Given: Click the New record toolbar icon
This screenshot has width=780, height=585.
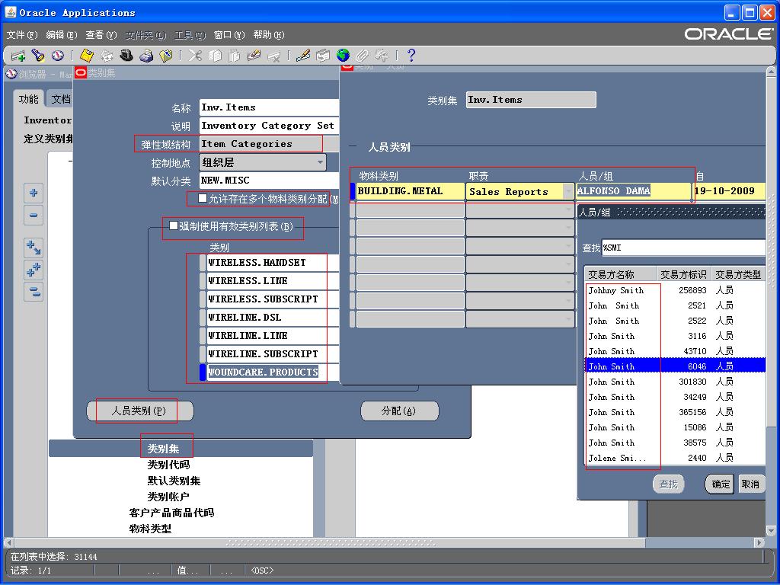Looking at the screenshot, I should coord(18,55).
